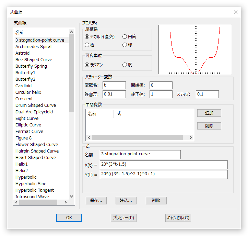Select "Helix1" in the curve list
The image size is (248, 236).
[22, 164]
